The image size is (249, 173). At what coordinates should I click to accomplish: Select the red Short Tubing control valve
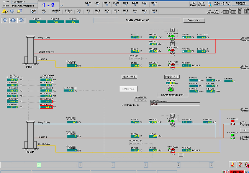point(172,50)
